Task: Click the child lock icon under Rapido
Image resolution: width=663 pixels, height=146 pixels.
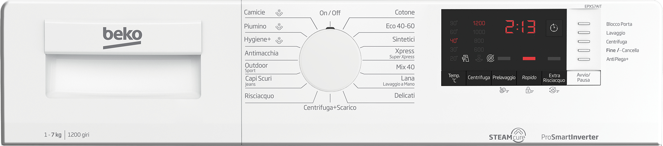Action: pos(529,90)
